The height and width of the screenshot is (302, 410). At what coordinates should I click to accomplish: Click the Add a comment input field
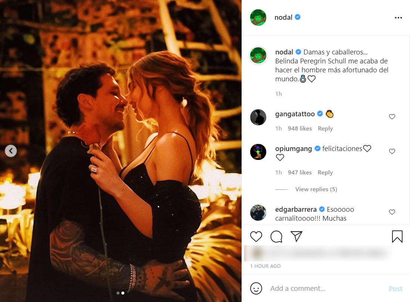(x=310, y=288)
